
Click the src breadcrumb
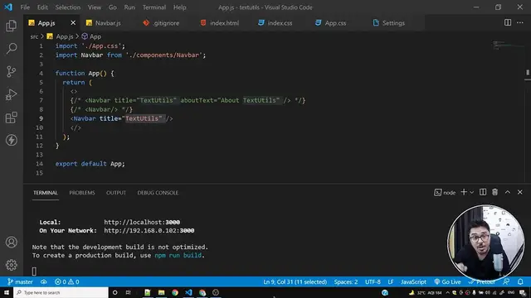(34, 36)
